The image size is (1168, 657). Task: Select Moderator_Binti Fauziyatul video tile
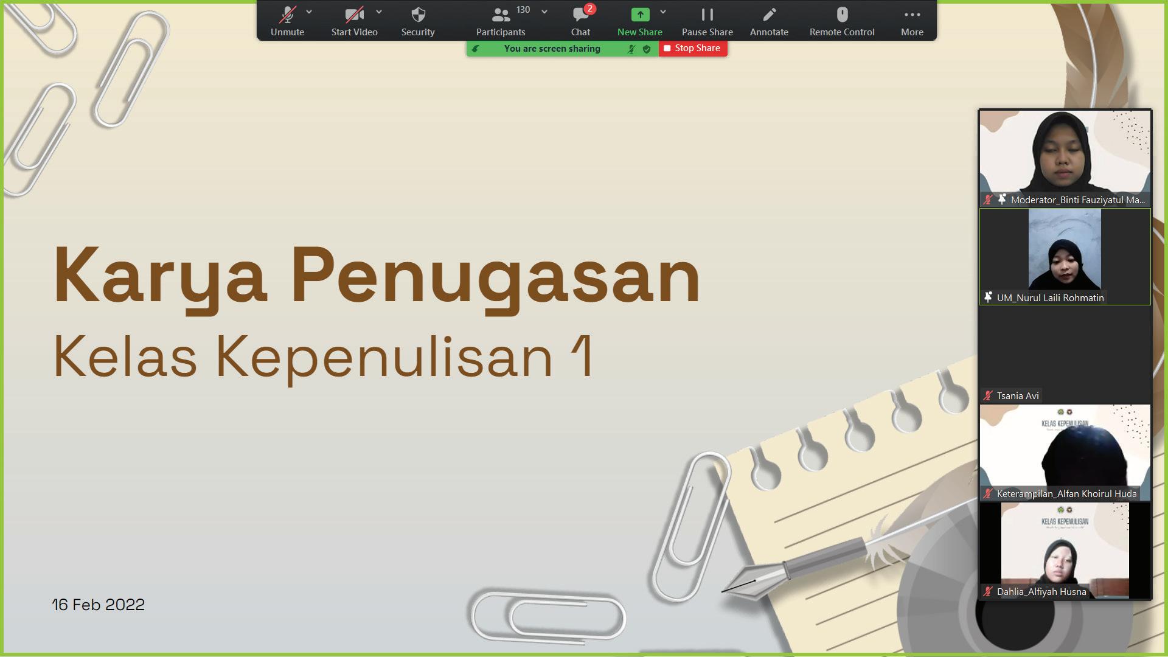pyautogui.click(x=1065, y=158)
